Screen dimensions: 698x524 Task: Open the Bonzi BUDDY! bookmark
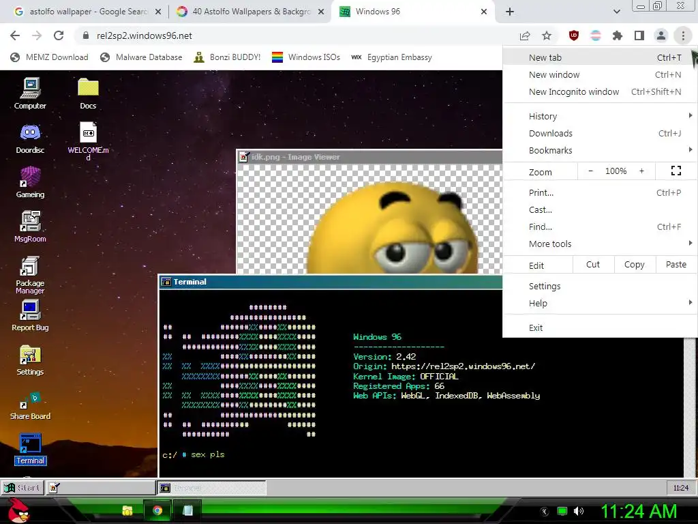(x=227, y=57)
